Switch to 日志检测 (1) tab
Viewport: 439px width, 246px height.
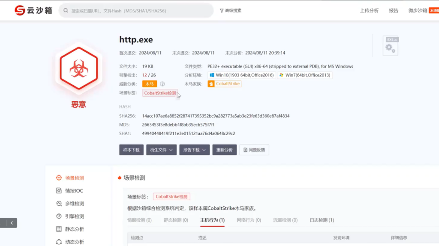pyautogui.click(x=322, y=220)
